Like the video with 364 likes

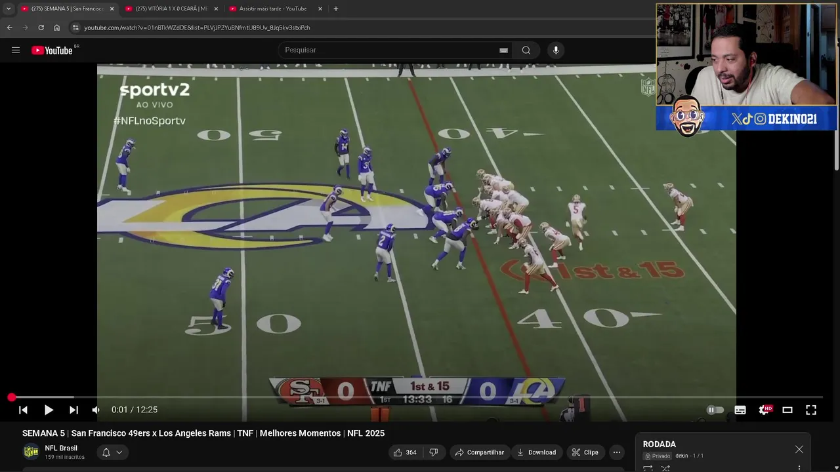tap(405, 452)
